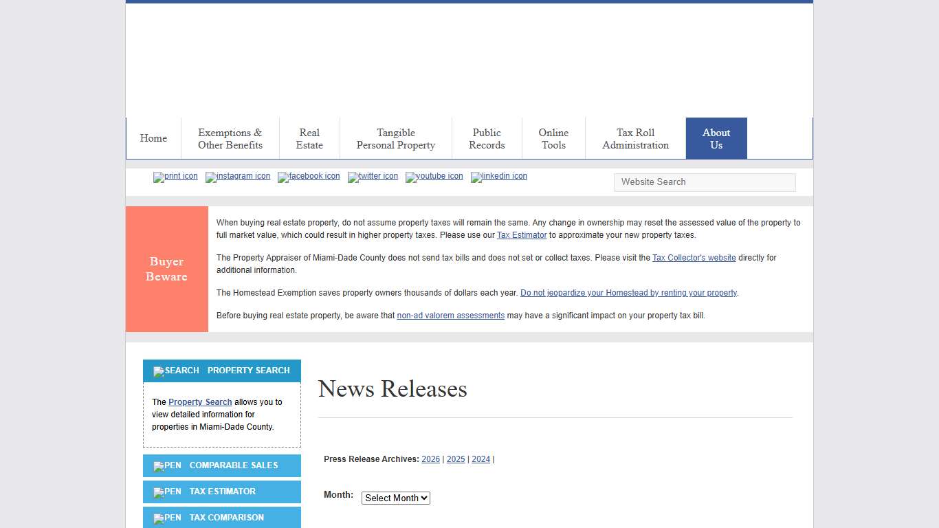Click the non-ad valorem assessments link
Image resolution: width=939 pixels, height=528 pixels.
(450, 316)
